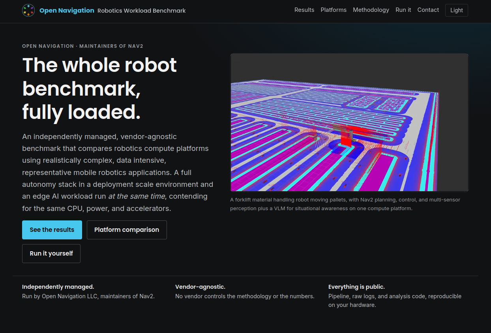Click the forklift robot simulation image
This screenshot has width=491, height=333.
(349, 122)
